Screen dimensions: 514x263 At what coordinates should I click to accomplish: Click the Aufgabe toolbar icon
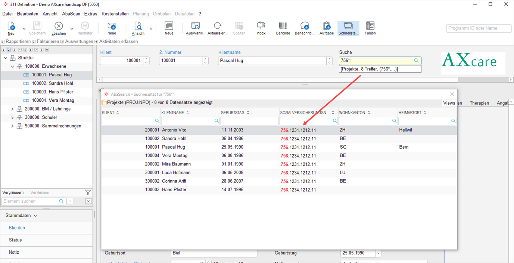[327, 26]
